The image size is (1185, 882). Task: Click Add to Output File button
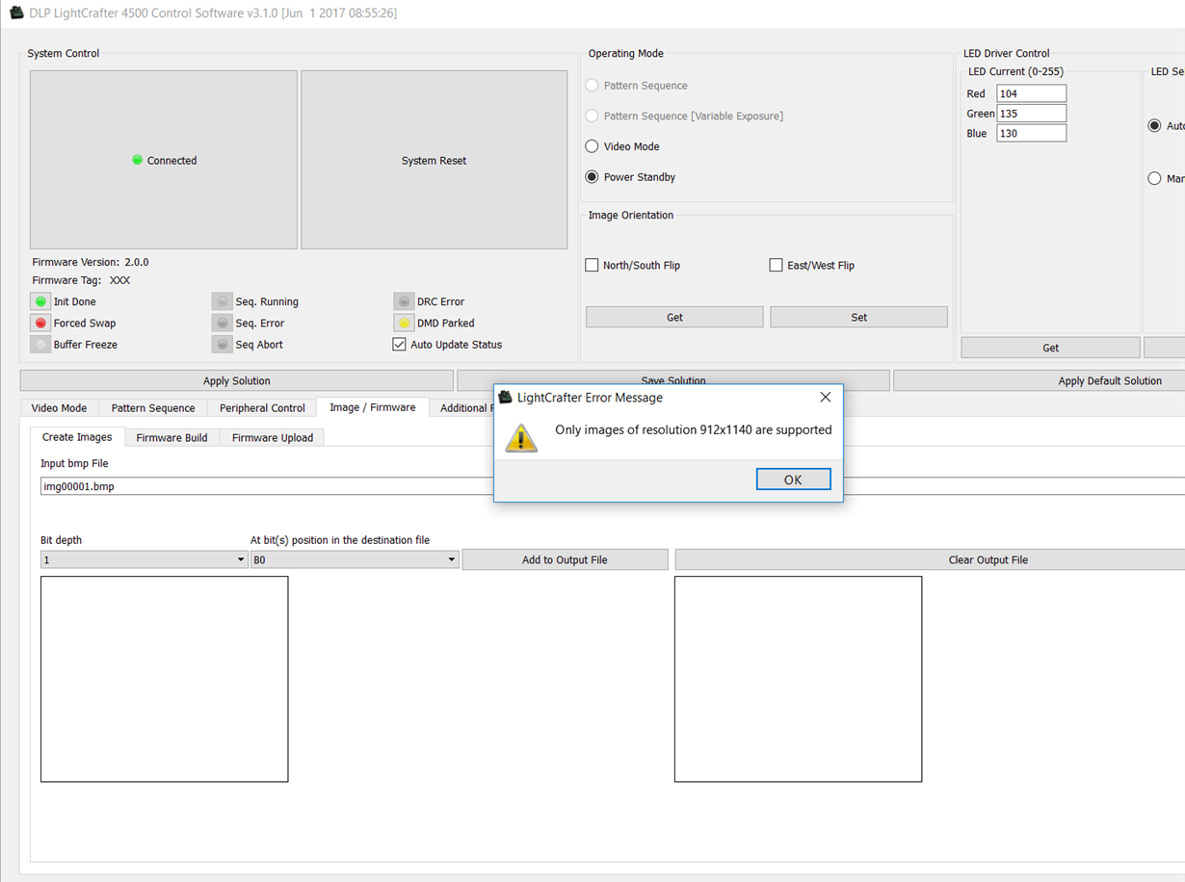565,559
